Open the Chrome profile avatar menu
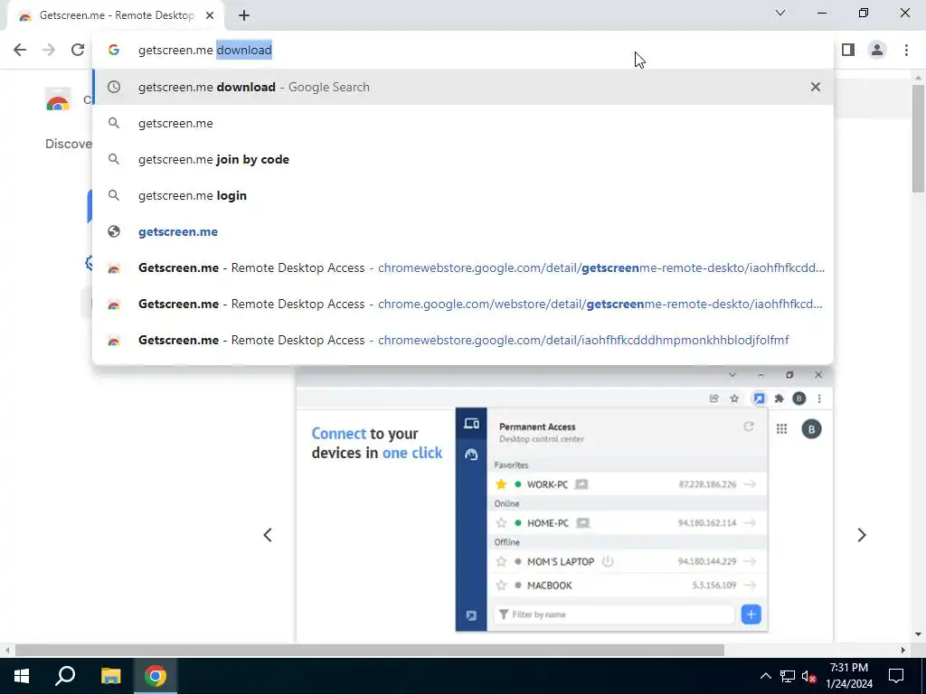Image resolution: width=926 pixels, height=694 pixels. pos(877,51)
